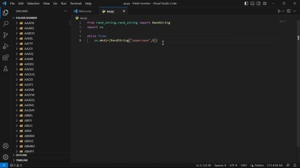300x168 pixels.
Task: Open the Extensions view
Action: pos(6,57)
